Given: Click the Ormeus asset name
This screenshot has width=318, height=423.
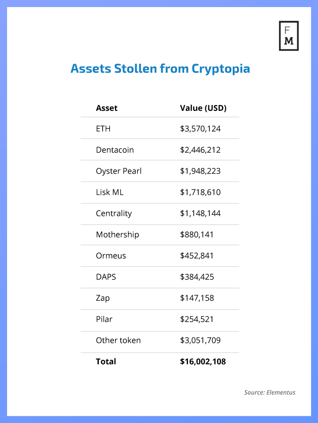Looking at the screenshot, I should [111, 256].
